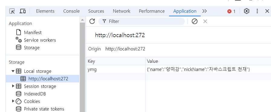Viewport: 271px width, 112px height.
Task: Sort by the Value column header
Action: [208, 61]
